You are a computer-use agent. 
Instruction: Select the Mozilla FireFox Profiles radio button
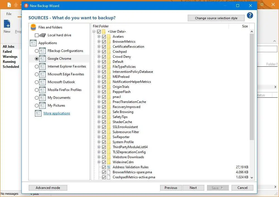(37, 90)
